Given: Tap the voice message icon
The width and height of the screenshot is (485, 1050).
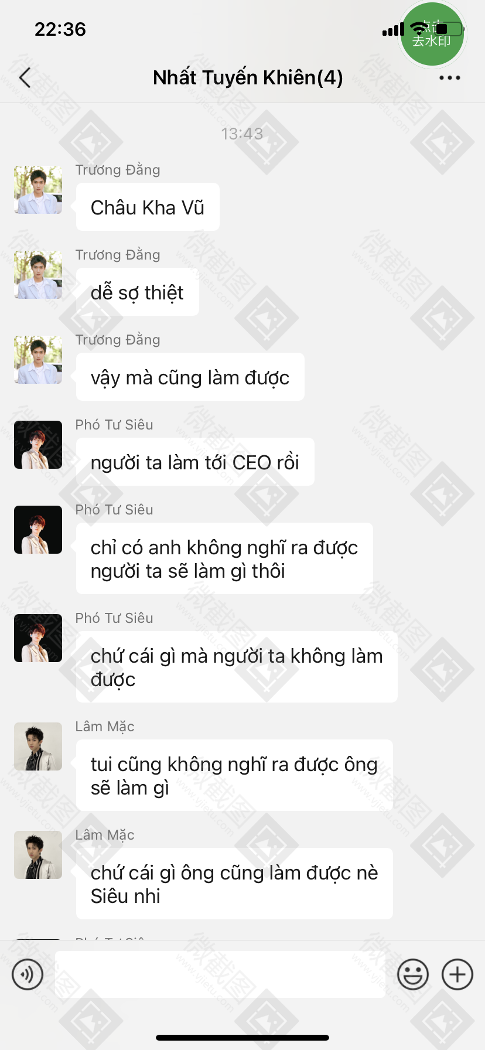Looking at the screenshot, I should coord(28,974).
